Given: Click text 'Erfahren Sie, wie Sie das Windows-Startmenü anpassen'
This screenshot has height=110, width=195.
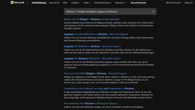Looking at the screenshot, I should pos(109,65).
